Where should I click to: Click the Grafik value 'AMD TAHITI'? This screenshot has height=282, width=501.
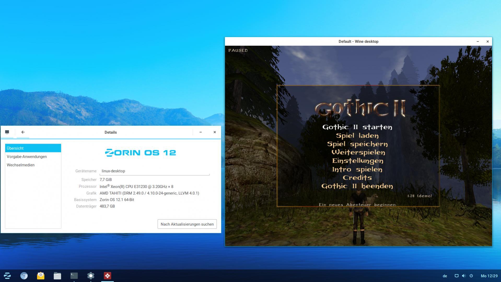click(x=149, y=193)
